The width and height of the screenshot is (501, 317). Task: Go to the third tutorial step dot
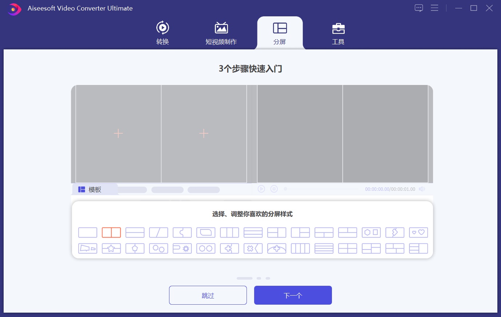click(x=268, y=278)
